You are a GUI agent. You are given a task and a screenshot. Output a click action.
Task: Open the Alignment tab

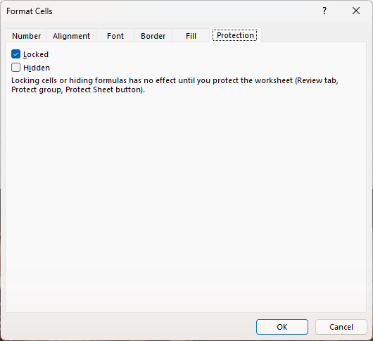71,36
